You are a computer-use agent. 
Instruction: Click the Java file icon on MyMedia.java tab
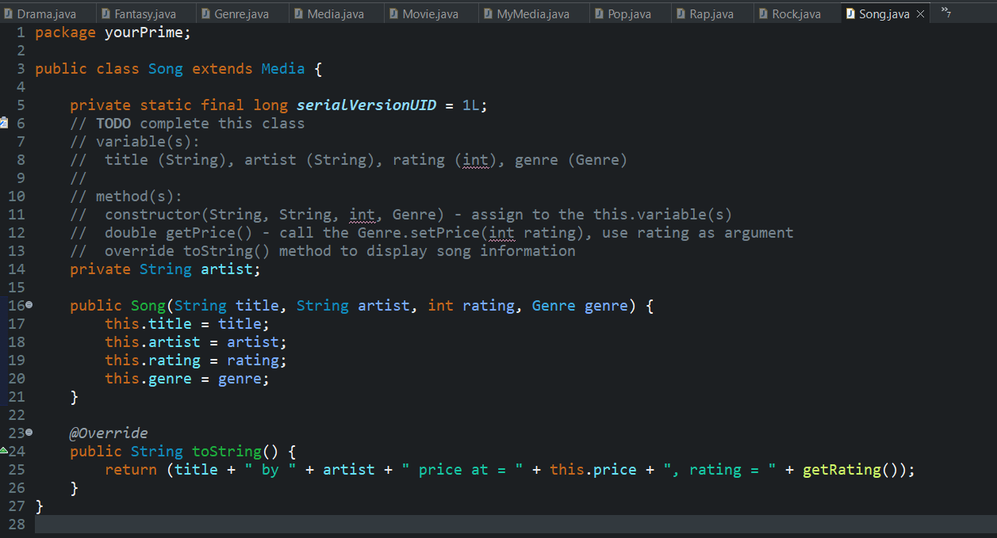pyautogui.click(x=489, y=13)
